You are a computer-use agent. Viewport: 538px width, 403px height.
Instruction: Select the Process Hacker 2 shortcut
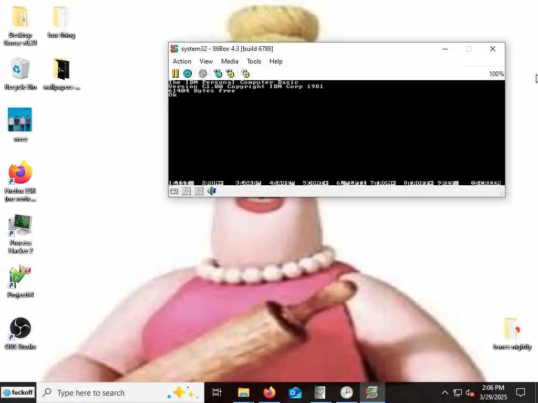[20, 234]
